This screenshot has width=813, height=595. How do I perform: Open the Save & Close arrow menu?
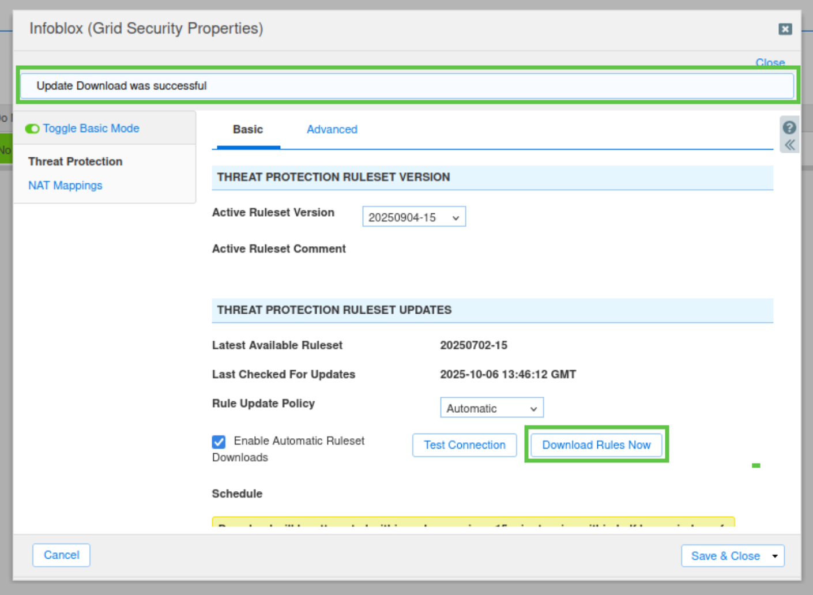tap(775, 556)
